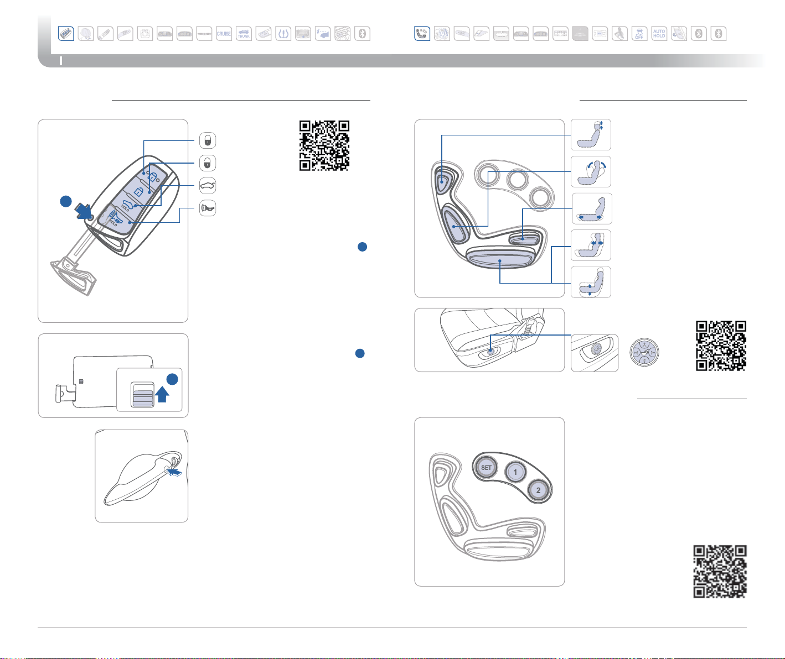Select the highlighted key fob icon in top strip
The height and width of the screenshot is (659, 785).
pyautogui.click(x=66, y=34)
